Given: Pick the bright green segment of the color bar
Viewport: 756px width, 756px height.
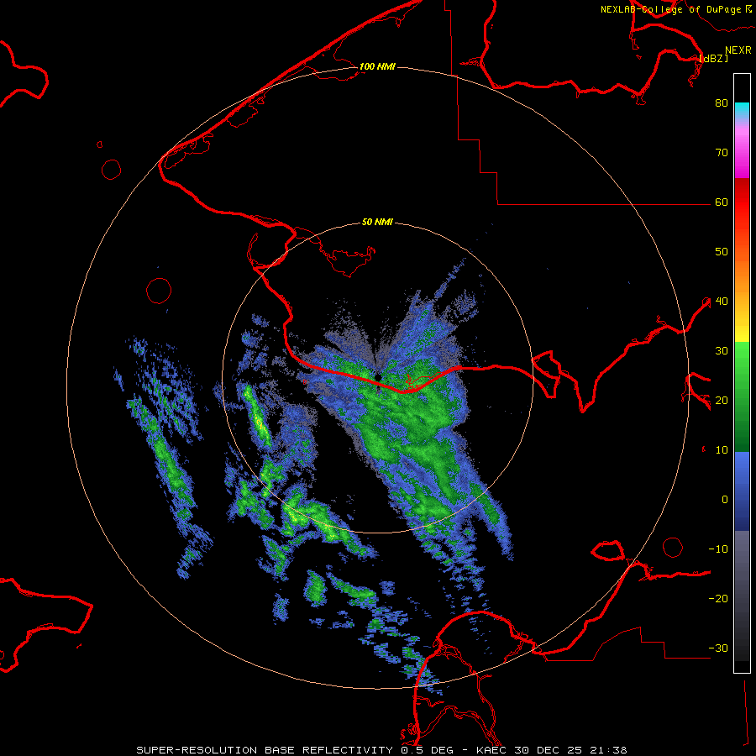Looking at the screenshot, I should 742,366.
